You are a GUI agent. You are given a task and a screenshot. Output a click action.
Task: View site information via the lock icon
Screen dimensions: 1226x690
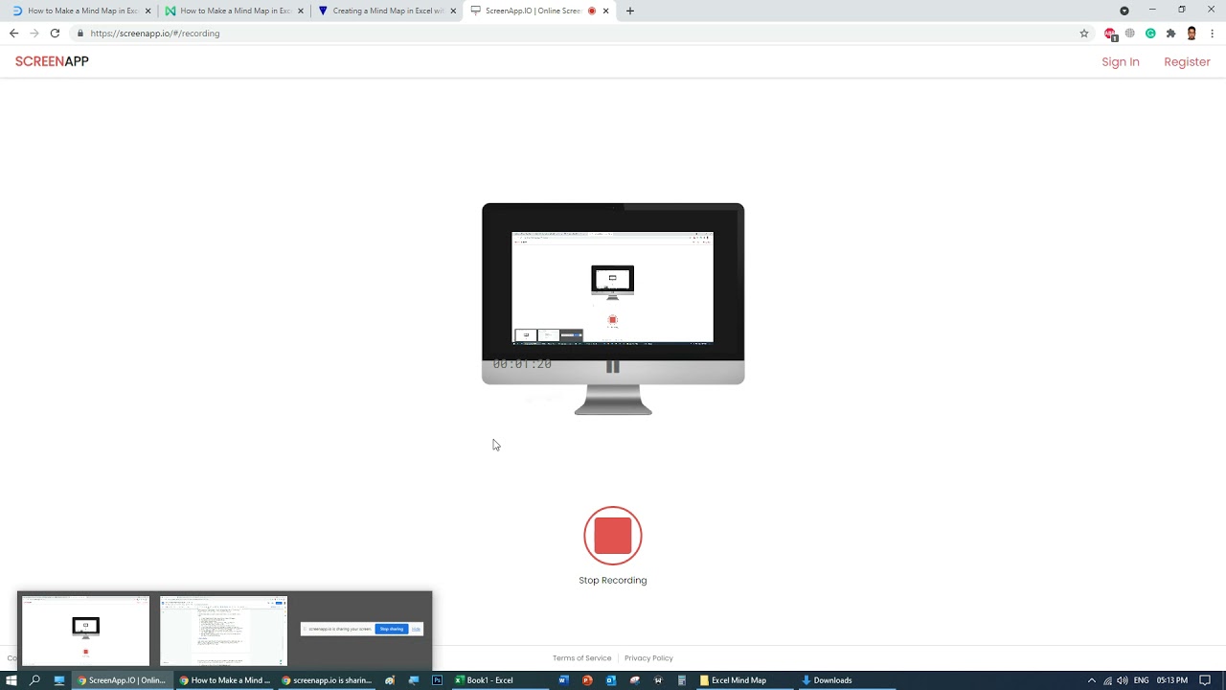tap(80, 33)
